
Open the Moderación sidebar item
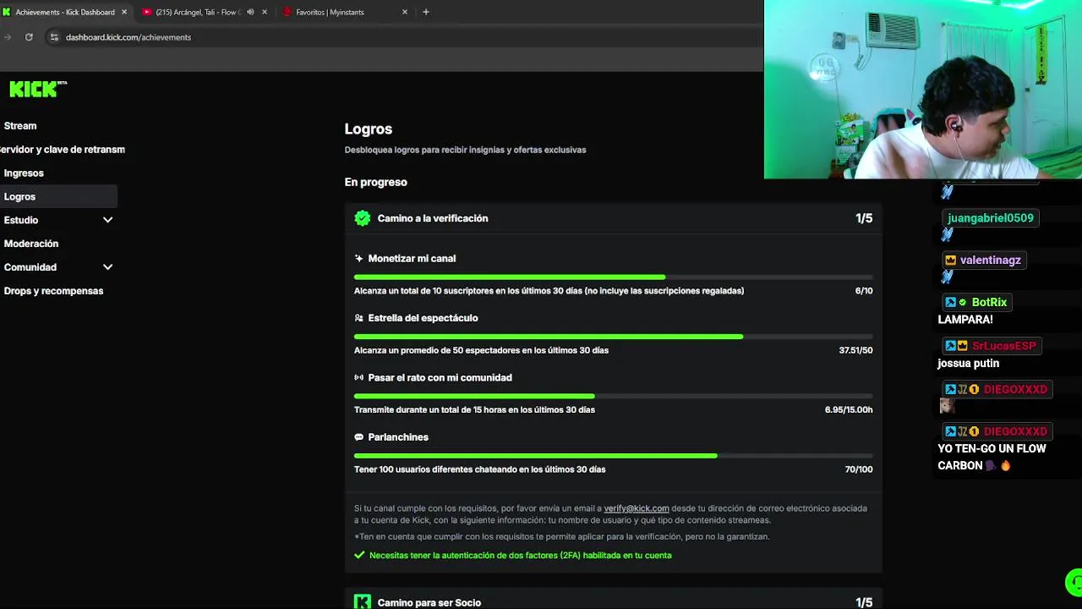point(31,244)
